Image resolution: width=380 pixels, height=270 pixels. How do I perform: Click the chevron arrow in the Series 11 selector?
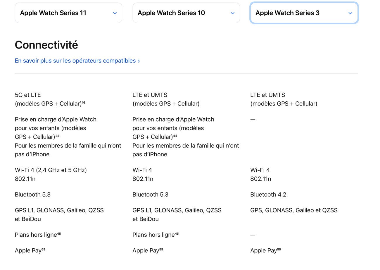[x=115, y=13]
